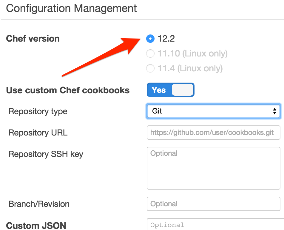Click the Yes label on the cookbooks switch

[x=160, y=90]
